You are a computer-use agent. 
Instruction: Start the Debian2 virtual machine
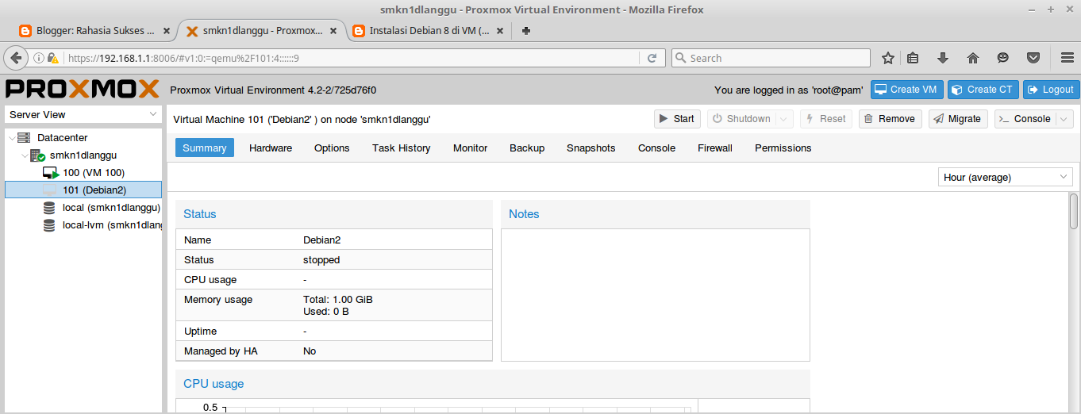tap(677, 119)
